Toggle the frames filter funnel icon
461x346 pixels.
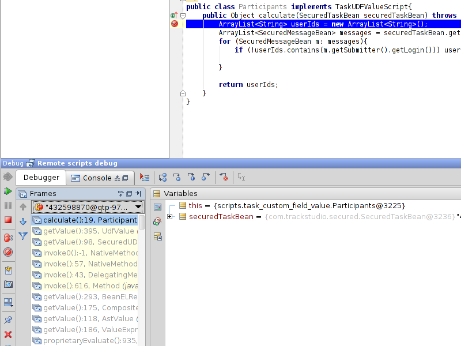23,235
